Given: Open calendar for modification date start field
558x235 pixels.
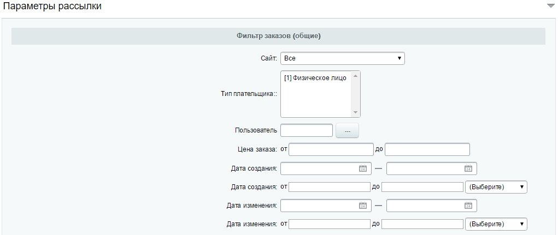Looking at the screenshot, I should (363, 206).
